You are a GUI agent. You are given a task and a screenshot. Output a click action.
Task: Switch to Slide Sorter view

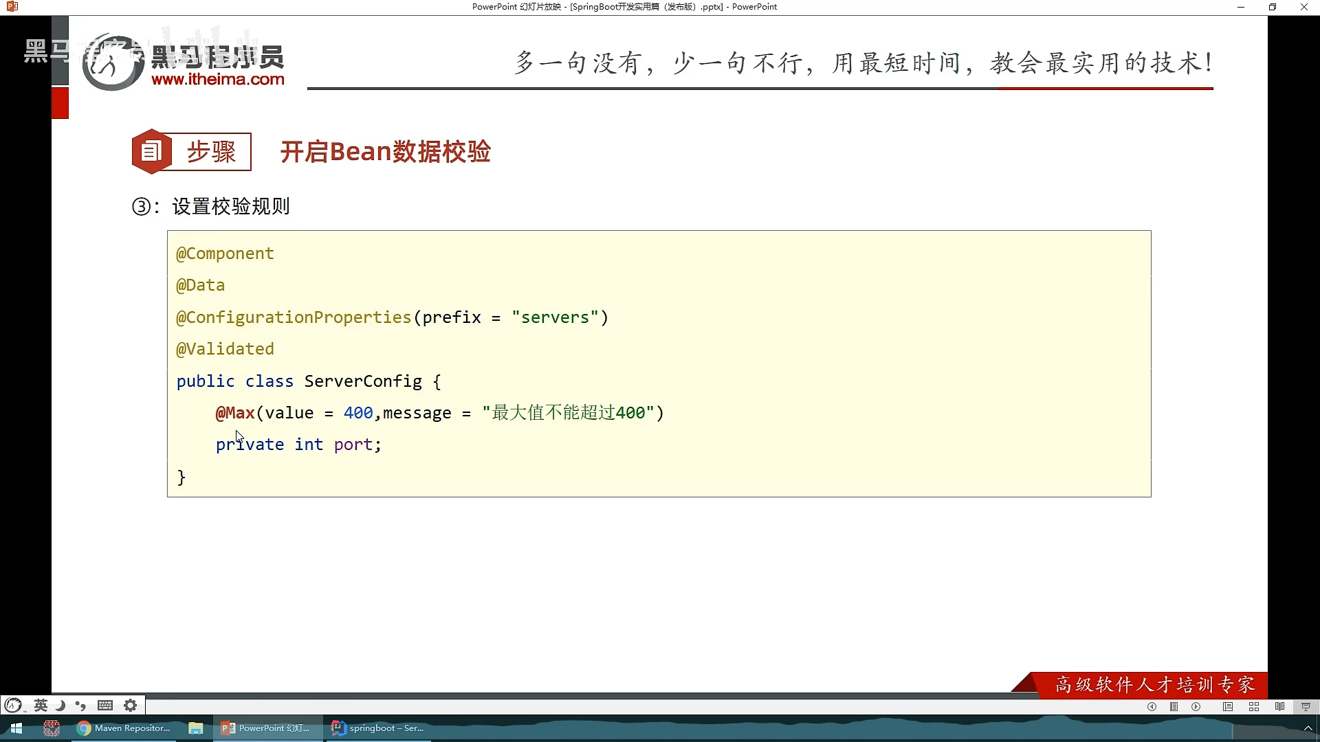click(1254, 706)
